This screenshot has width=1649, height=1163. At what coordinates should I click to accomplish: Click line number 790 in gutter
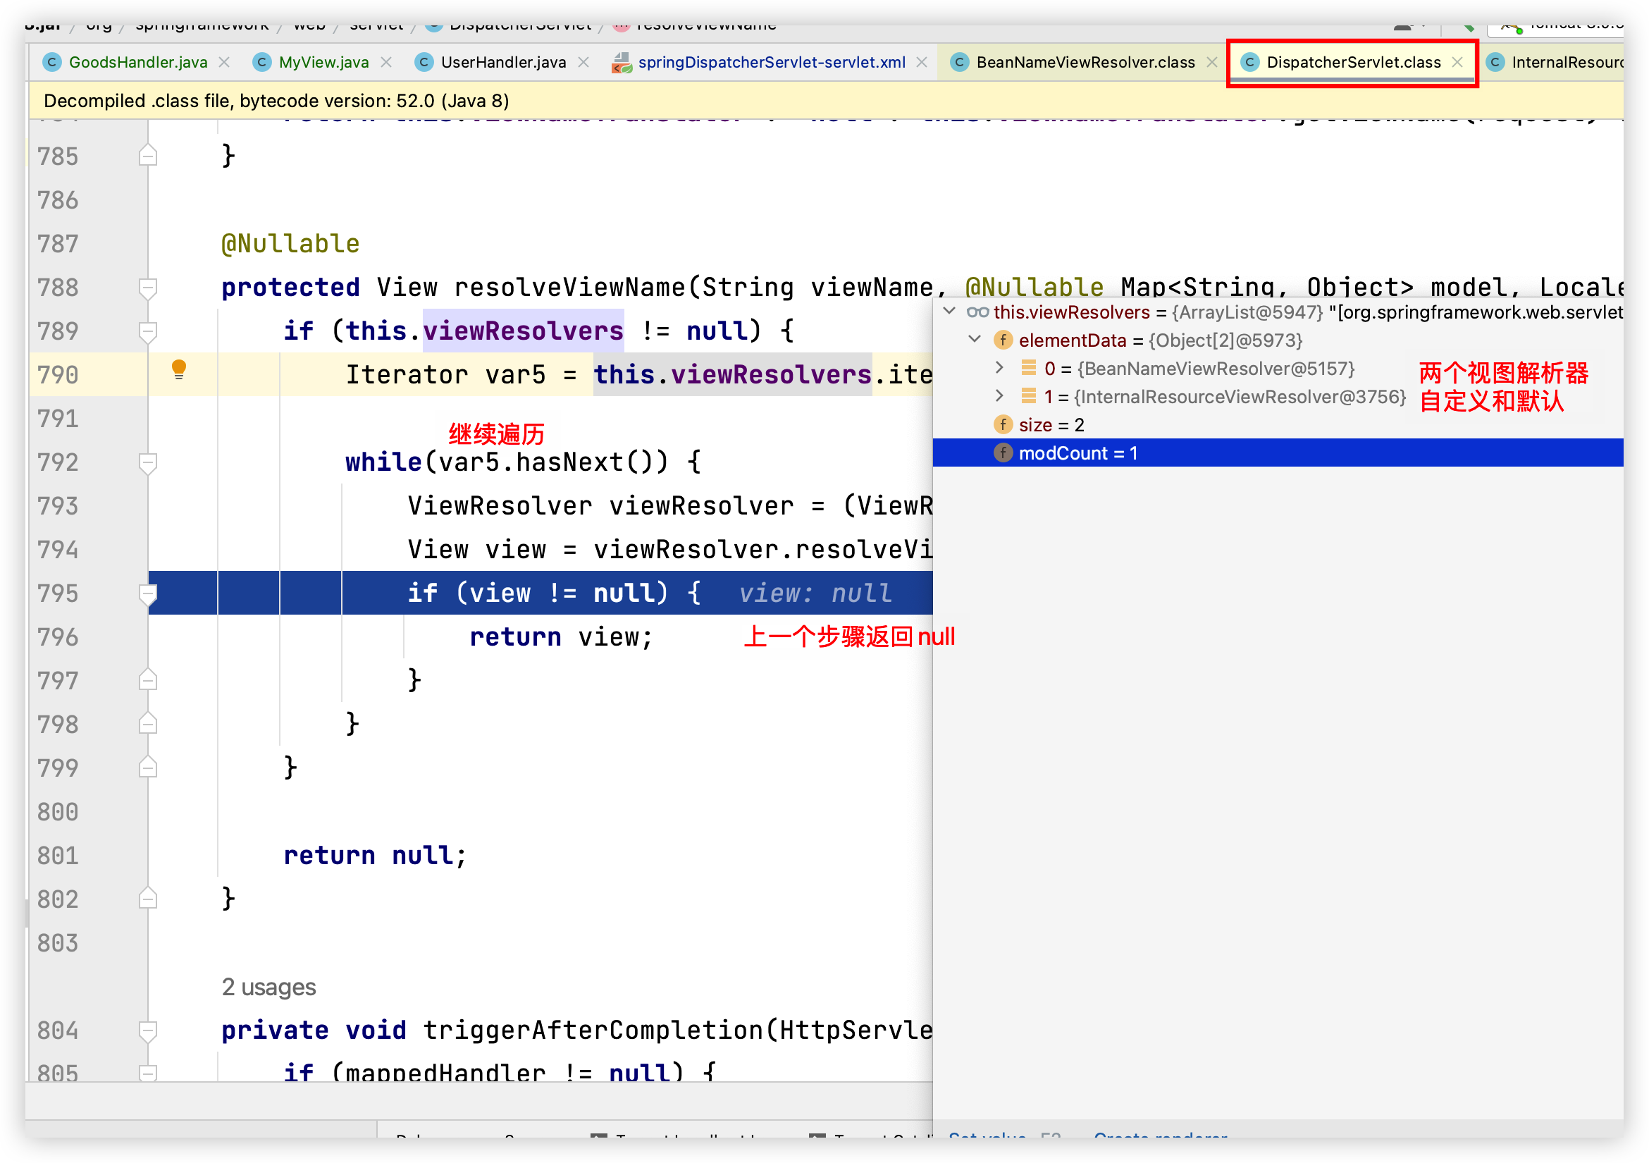[x=58, y=375]
